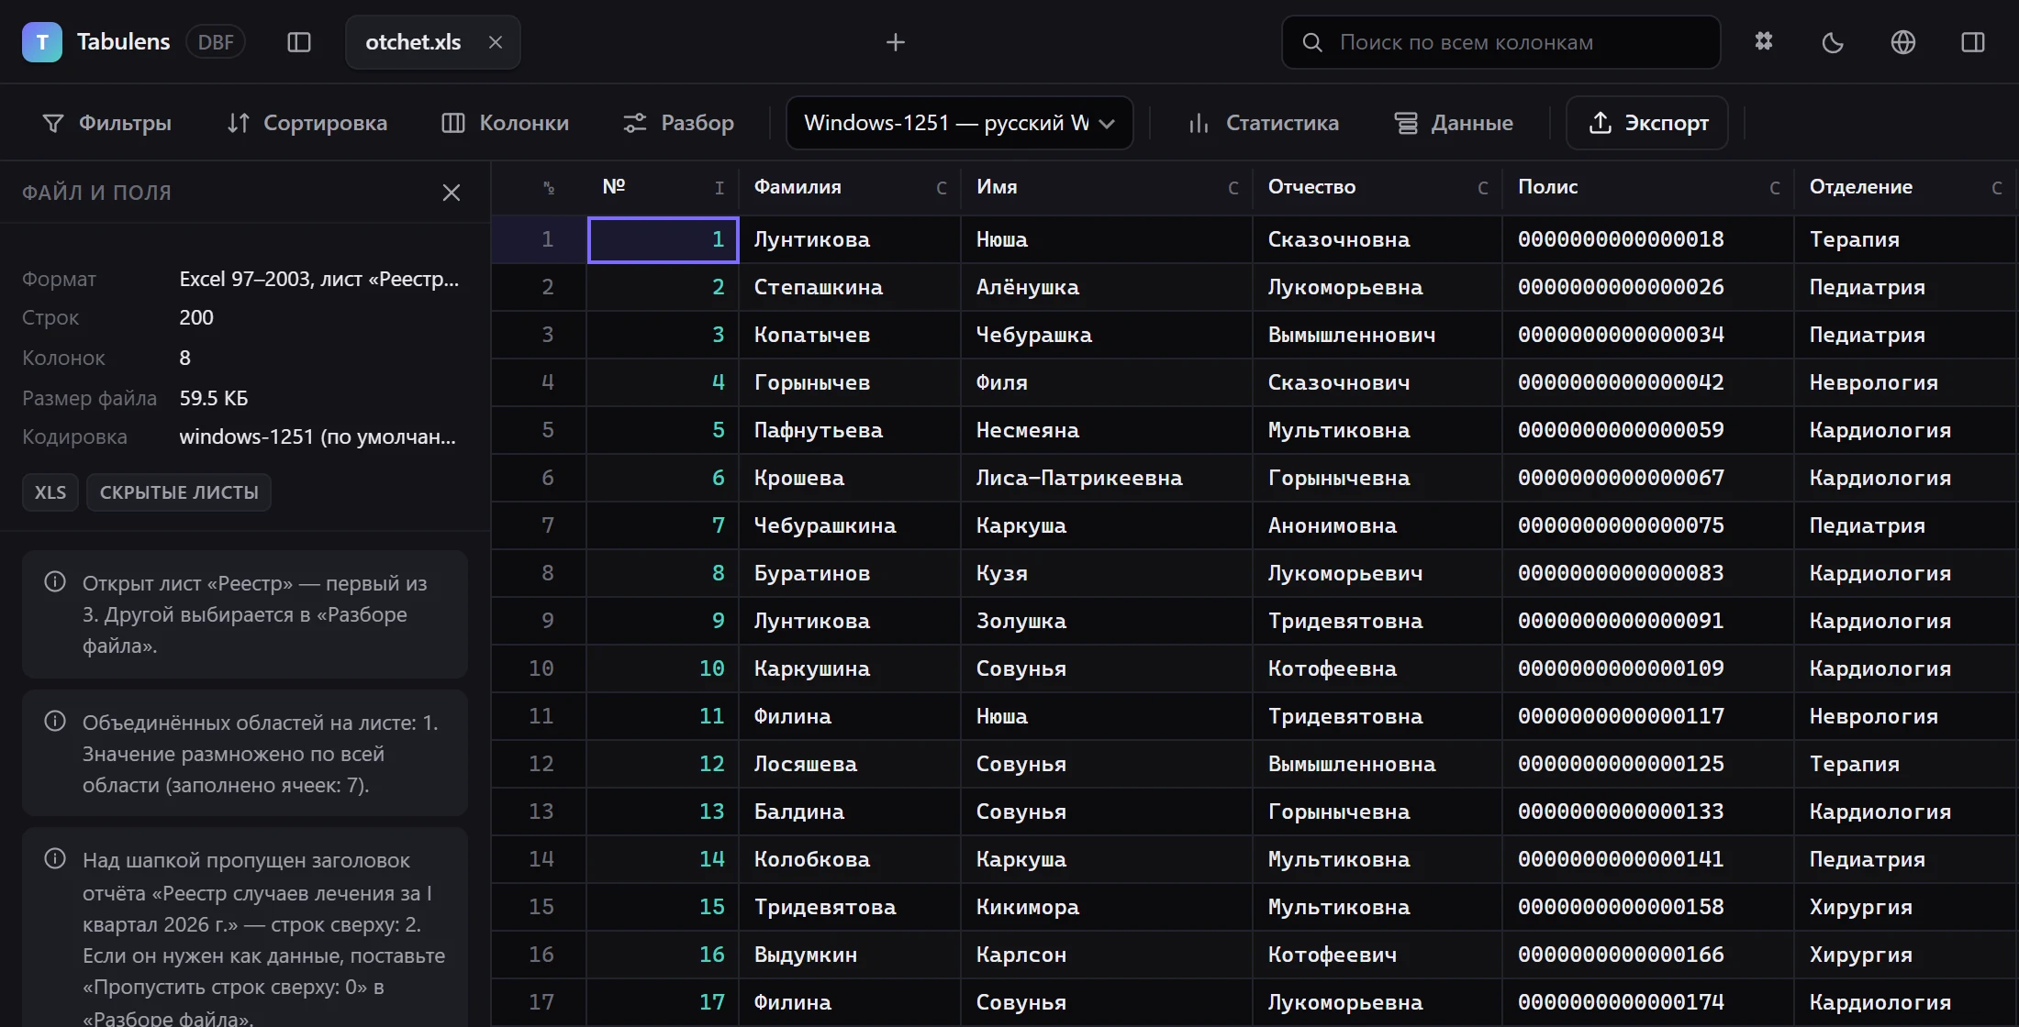Expand the Windows-1251 encoding dropdown
This screenshot has width=2019, height=1027.
960,123
